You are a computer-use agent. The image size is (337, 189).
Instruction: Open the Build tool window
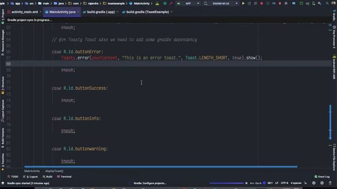click(x=47, y=177)
